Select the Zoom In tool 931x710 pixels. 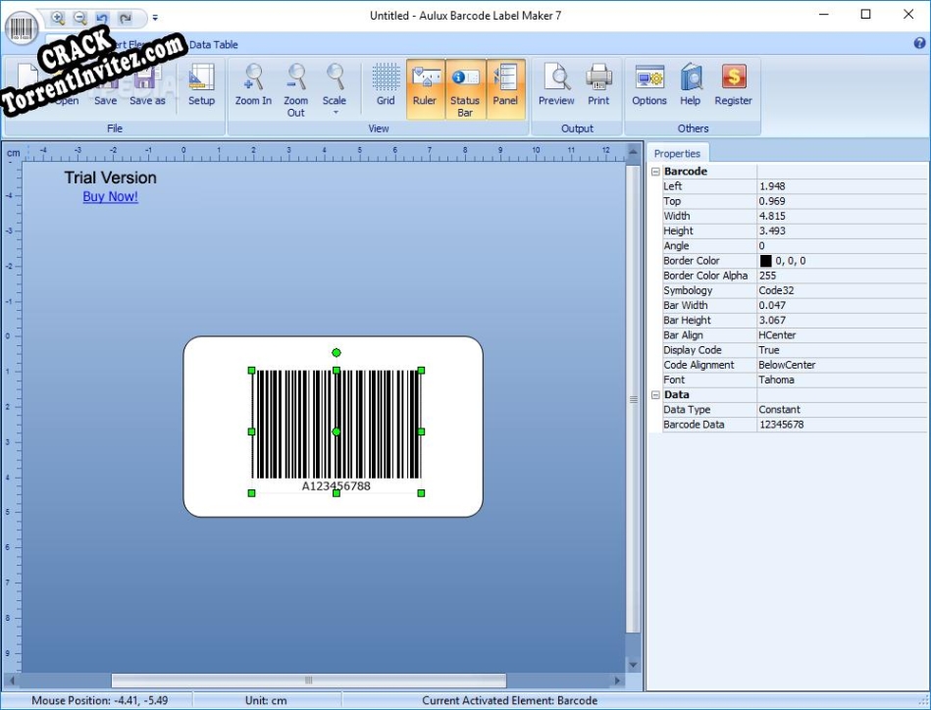tap(254, 88)
